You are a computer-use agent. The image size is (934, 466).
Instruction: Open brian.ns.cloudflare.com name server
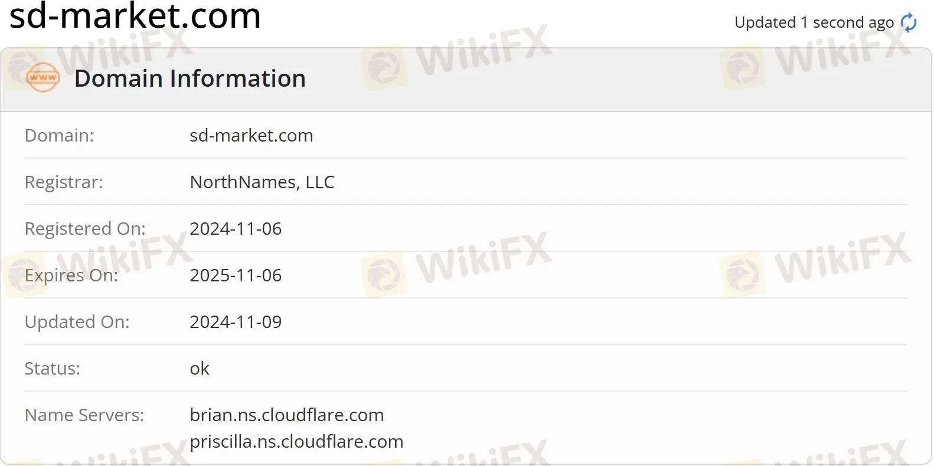tap(286, 415)
